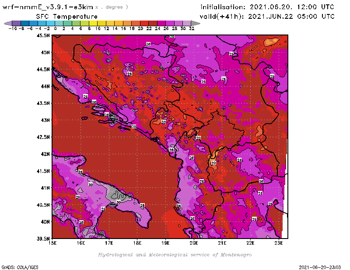Click the 19E longitude label
Viewport: 350px width, 270px height.
pyautogui.click(x=166, y=243)
